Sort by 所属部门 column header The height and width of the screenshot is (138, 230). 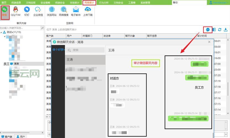92,36
